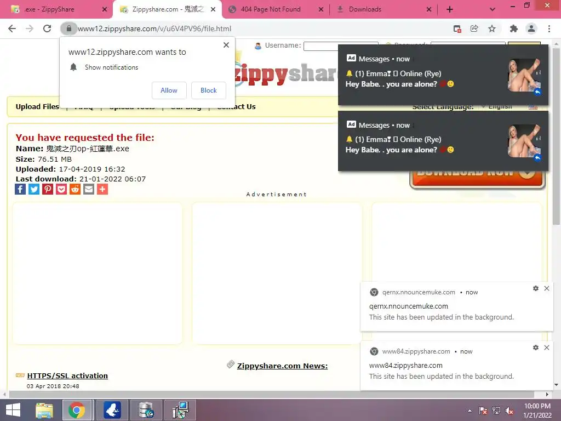Viewport: 561px width, 421px height.
Task: Share this page from the address bar
Action: (x=474, y=29)
